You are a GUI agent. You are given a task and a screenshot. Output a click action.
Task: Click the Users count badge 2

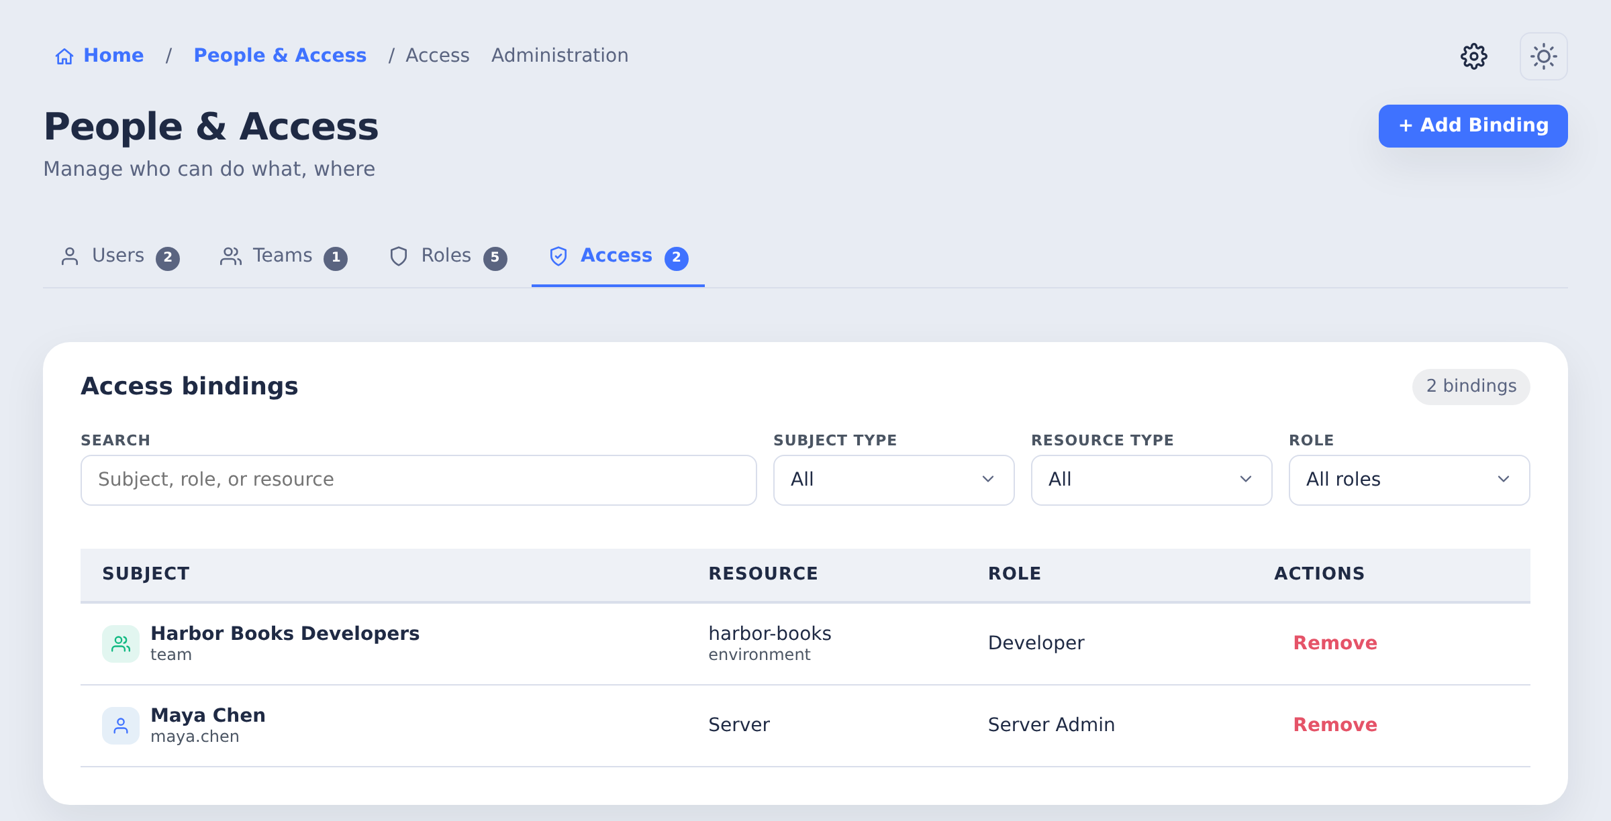click(x=168, y=258)
